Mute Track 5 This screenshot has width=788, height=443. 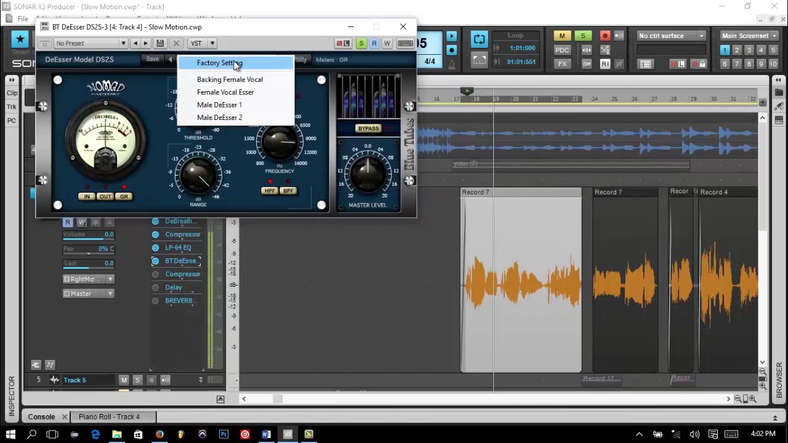tap(124, 380)
